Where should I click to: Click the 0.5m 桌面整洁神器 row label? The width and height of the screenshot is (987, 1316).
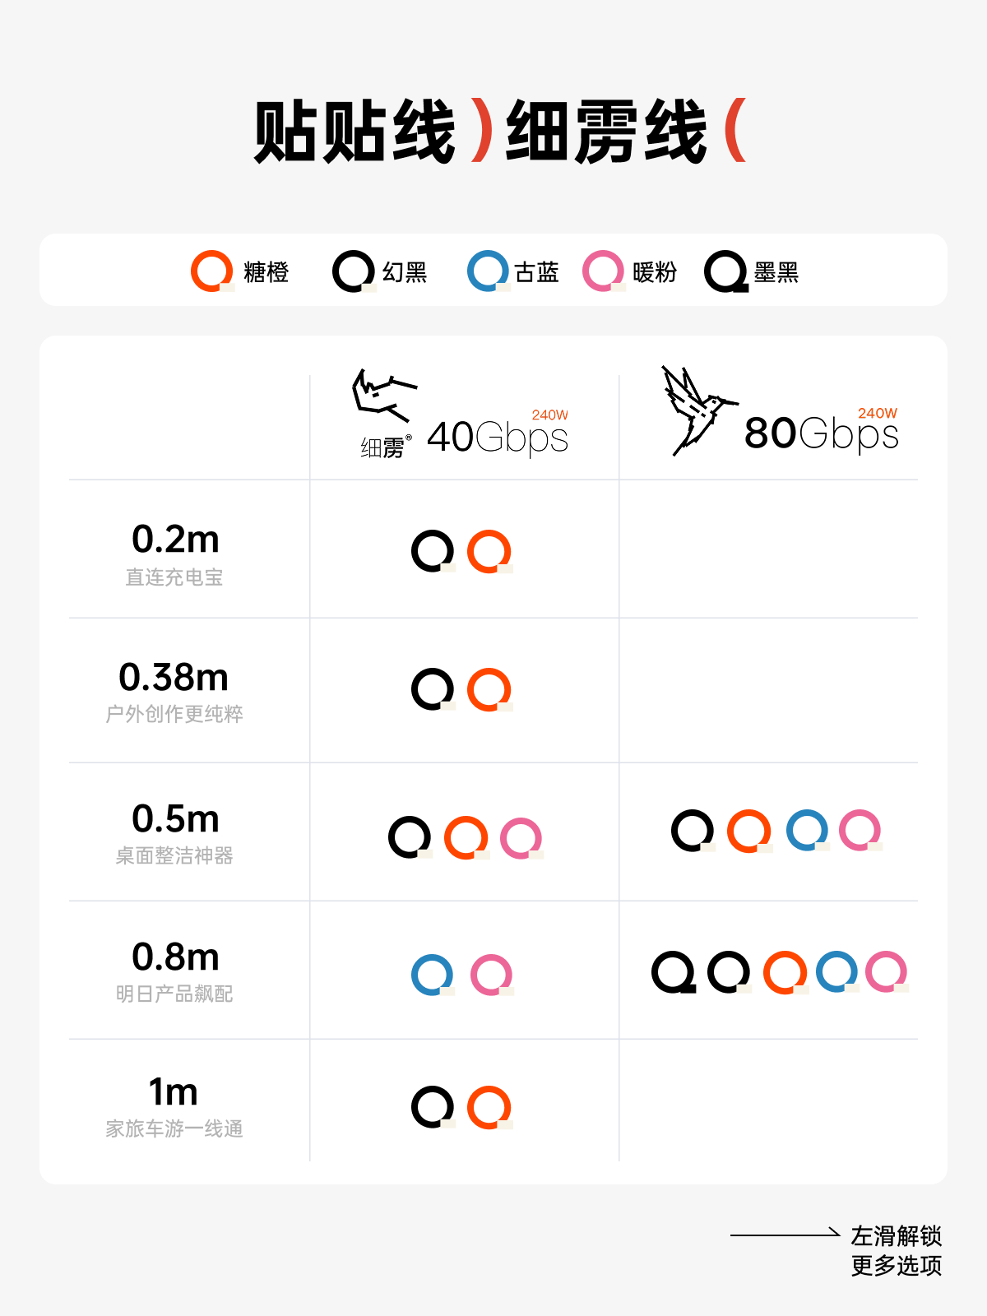click(x=175, y=832)
